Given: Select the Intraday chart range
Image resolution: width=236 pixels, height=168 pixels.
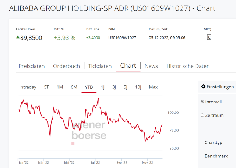Looking at the screenshot, I should (28, 87).
